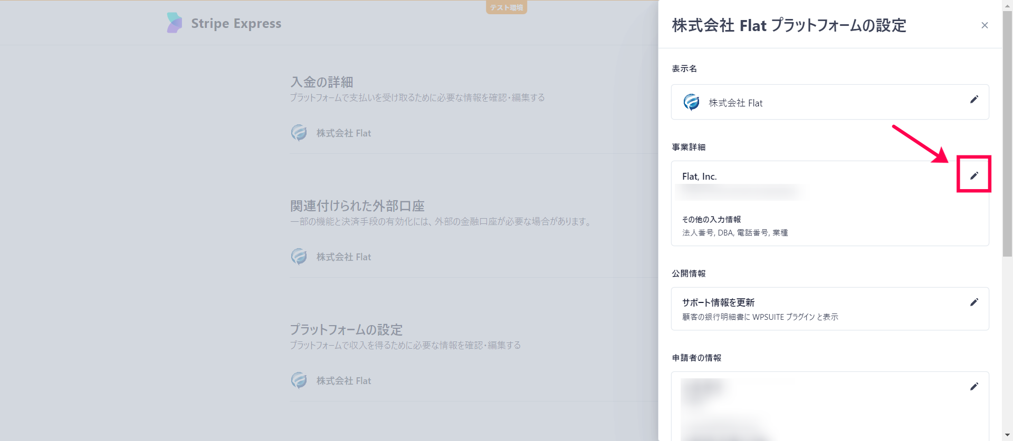Image resolution: width=1013 pixels, height=441 pixels.
Task: Click the scrollbar down arrow
Action: pyautogui.click(x=1007, y=435)
